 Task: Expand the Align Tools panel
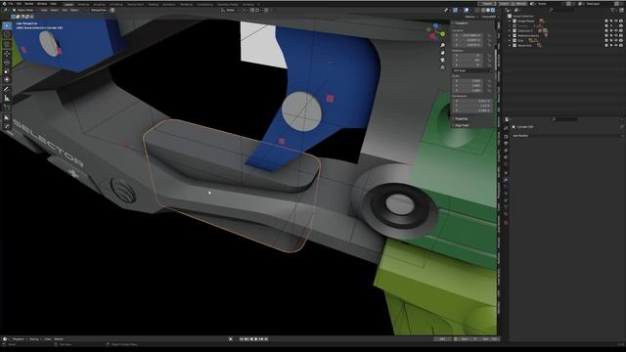pyautogui.click(x=461, y=125)
